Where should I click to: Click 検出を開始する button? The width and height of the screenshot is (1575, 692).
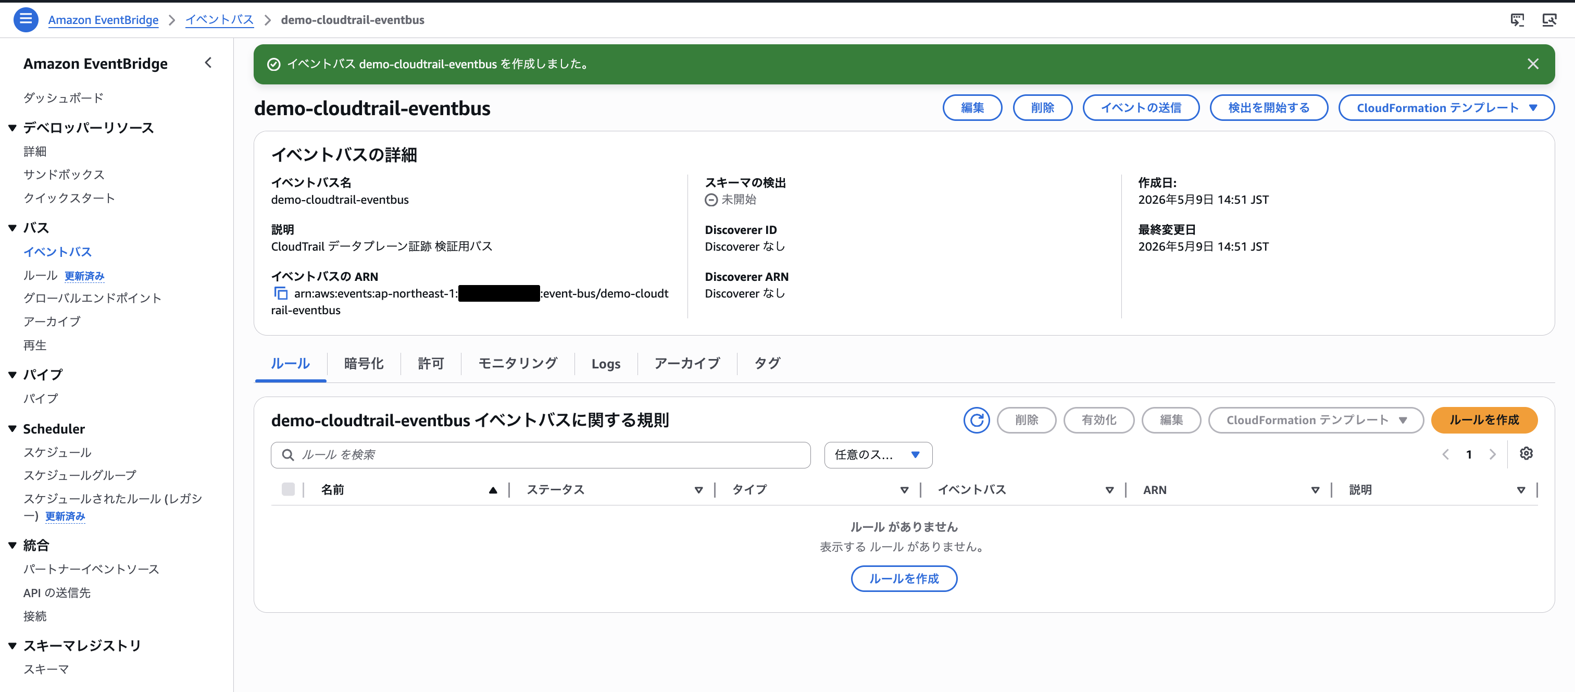(1269, 108)
